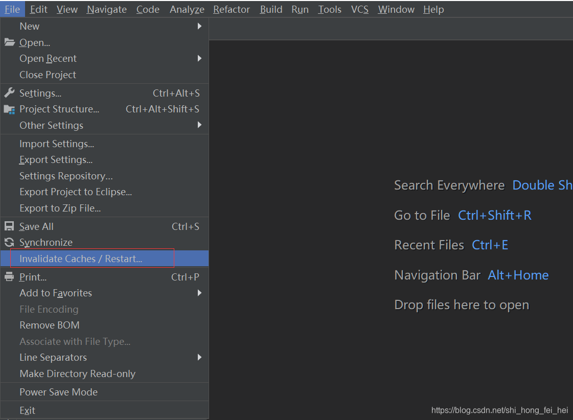Viewport: 573px width, 420px height.
Task: Open the File menu
Action: click(x=12, y=9)
